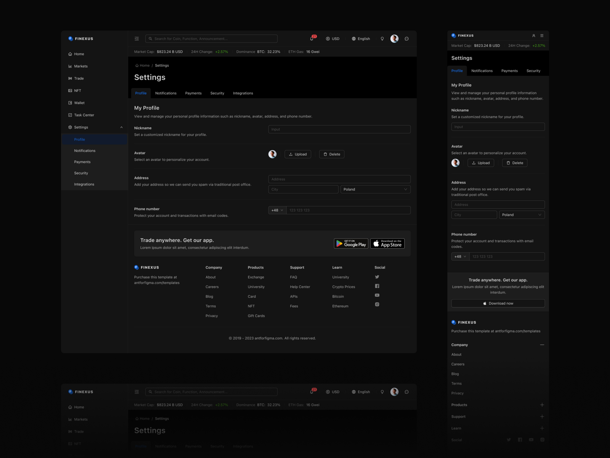
Task: Open the Task Center sidebar icon
Action: [x=70, y=115]
